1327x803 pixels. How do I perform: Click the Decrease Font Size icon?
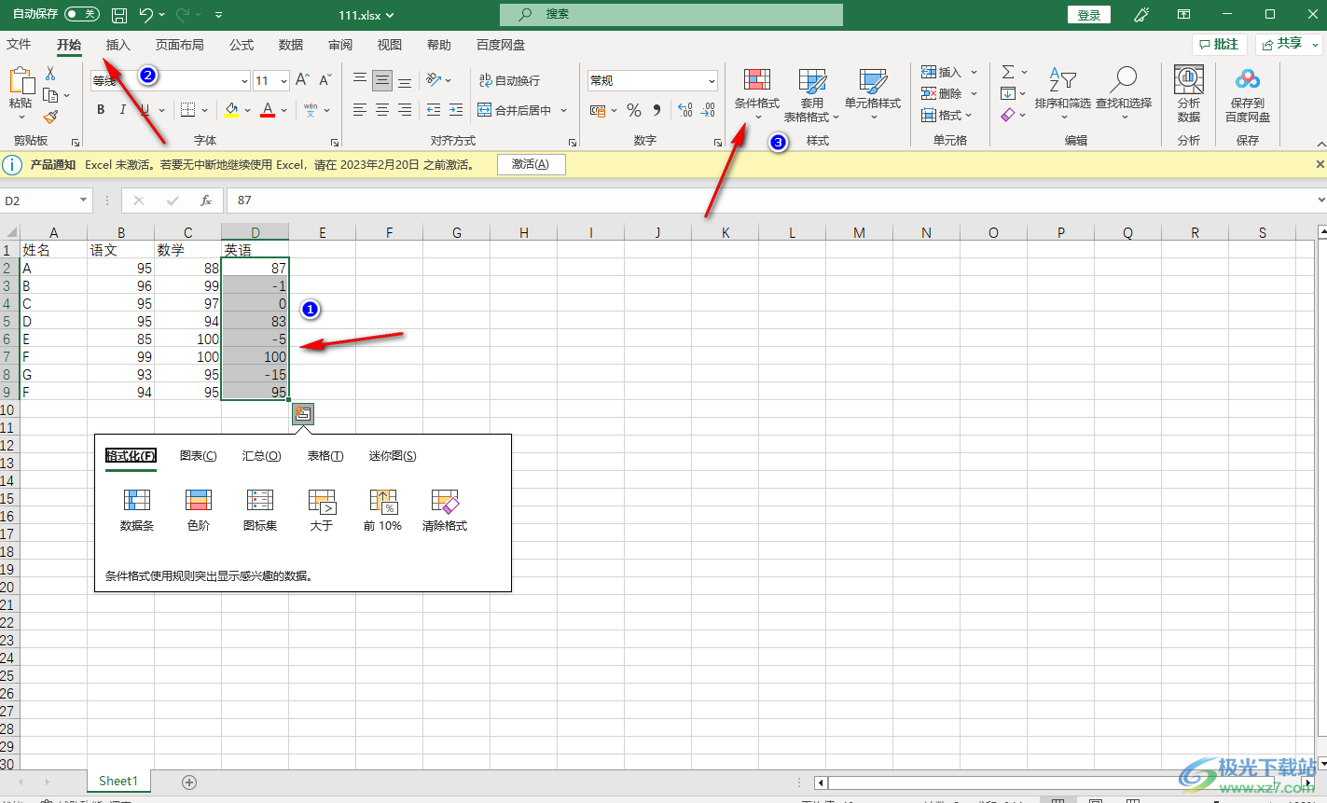[325, 81]
